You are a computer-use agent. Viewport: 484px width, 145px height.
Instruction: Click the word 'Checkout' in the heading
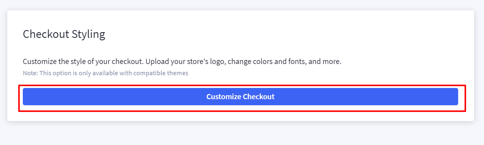point(46,34)
